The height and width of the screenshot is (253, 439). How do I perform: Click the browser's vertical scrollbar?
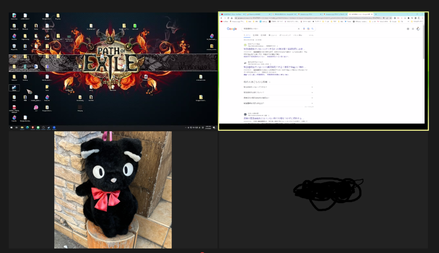[x=424, y=43]
